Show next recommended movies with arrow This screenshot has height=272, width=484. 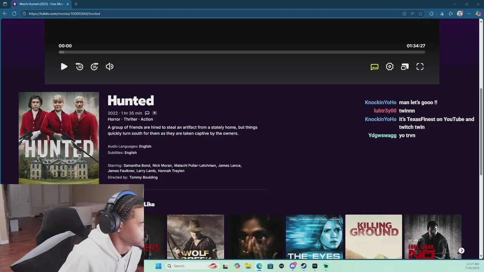point(461,250)
